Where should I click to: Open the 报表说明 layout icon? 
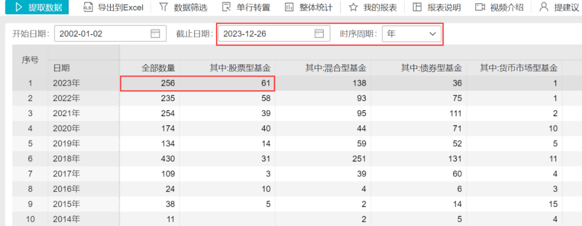[417, 7]
